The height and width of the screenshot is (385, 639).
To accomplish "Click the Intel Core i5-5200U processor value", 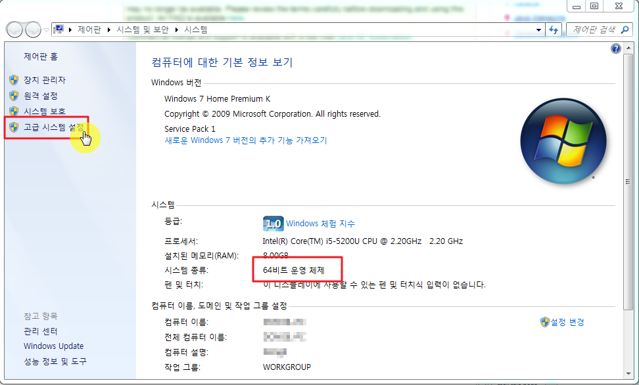I will point(363,241).
